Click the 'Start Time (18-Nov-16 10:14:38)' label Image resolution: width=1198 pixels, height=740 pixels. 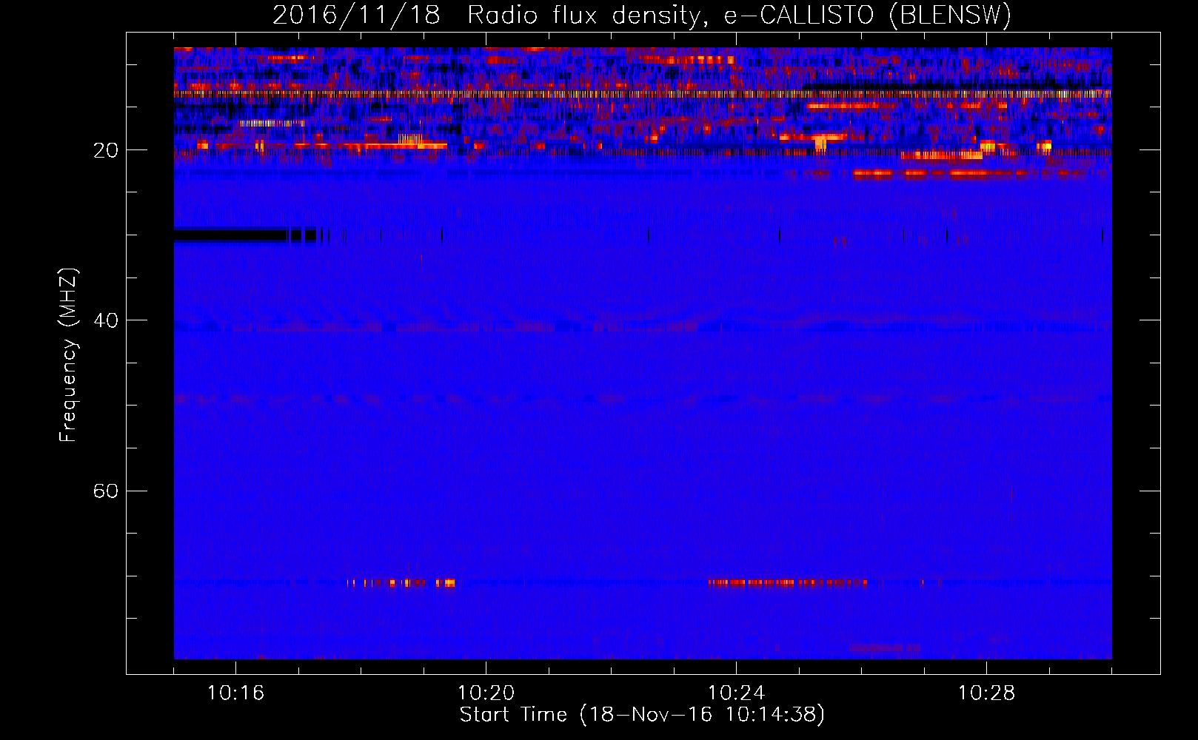(x=642, y=715)
